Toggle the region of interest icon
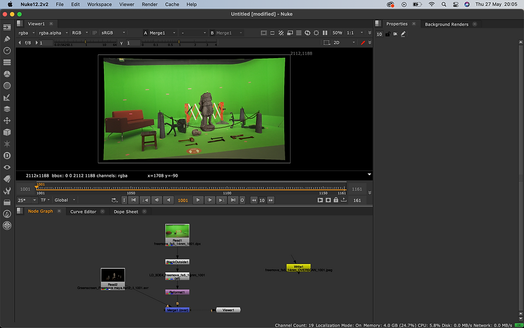The width and height of the screenshot is (524, 328). (327, 43)
